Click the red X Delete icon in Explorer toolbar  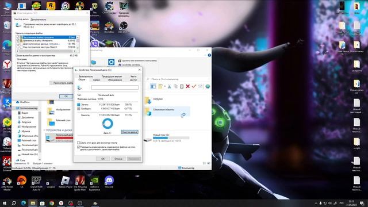coord(188,86)
